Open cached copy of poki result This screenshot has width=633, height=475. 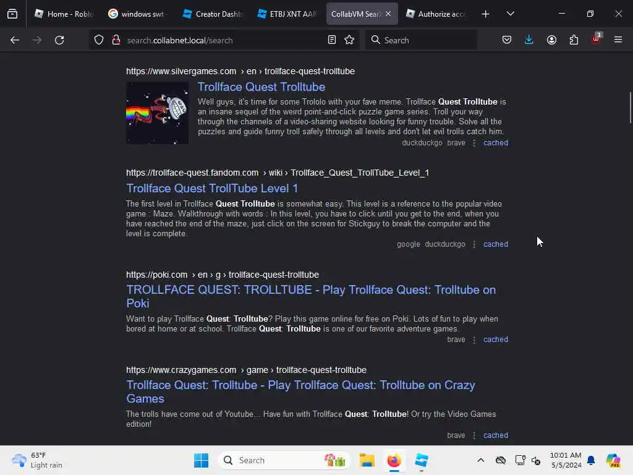495,340
